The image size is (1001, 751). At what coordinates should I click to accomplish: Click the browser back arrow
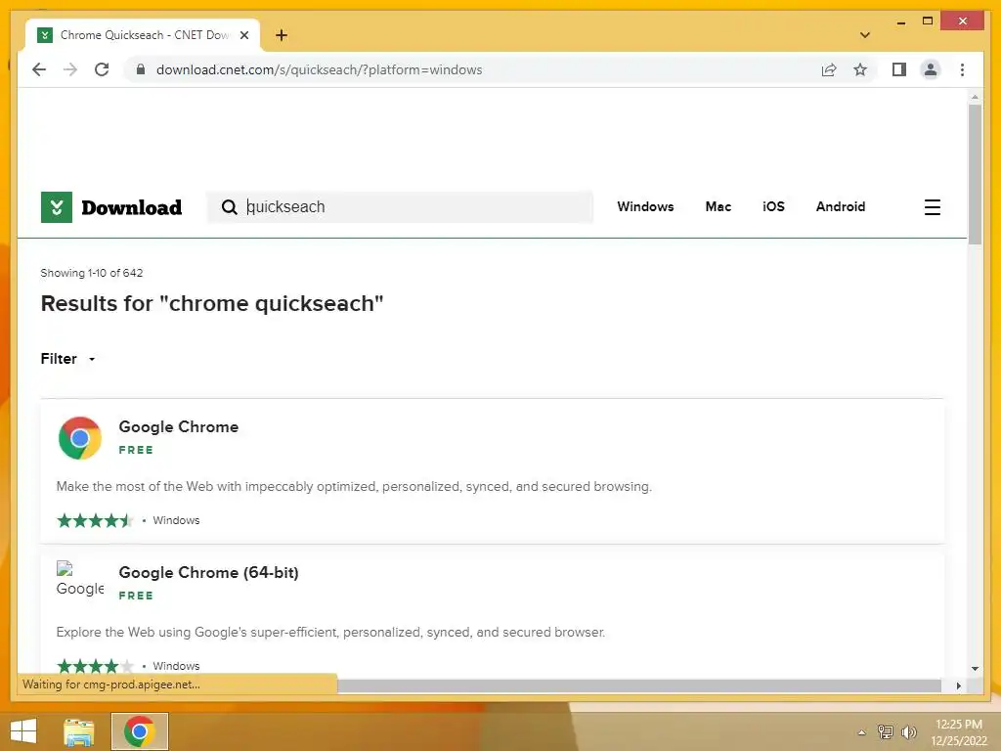[x=39, y=69]
